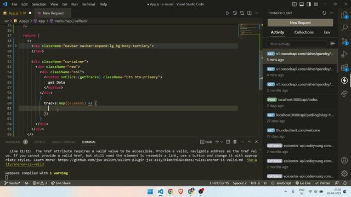Toggle the primary sidebar layout button
The height and width of the screenshot is (197, 351).
(x=295, y=4)
